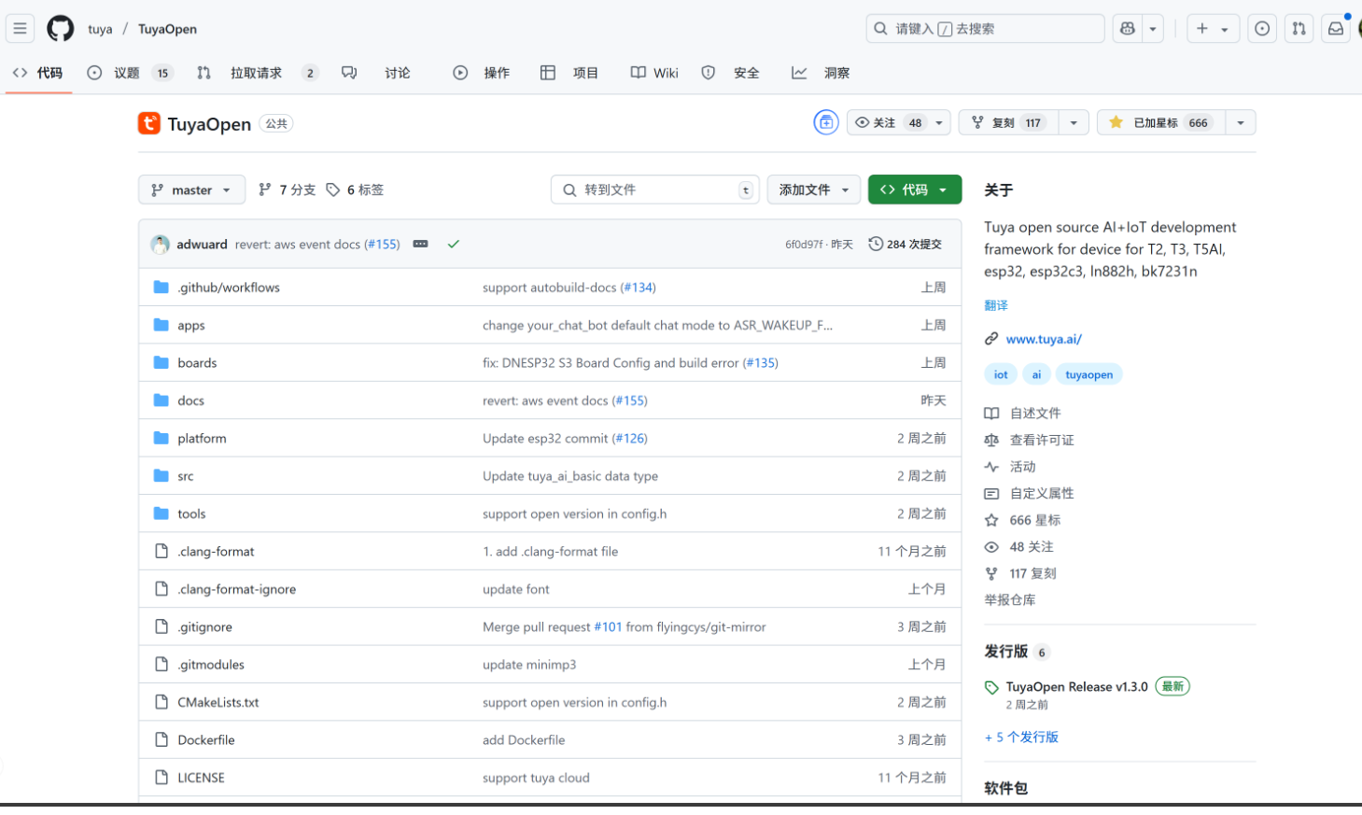Screen dimensions: 1362x815
Task: Switch to the 议题 tab
Action: (x=130, y=73)
